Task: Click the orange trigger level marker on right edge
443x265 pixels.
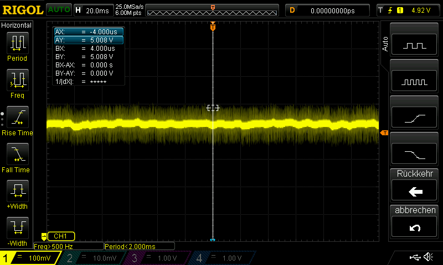Action: tap(384, 133)
